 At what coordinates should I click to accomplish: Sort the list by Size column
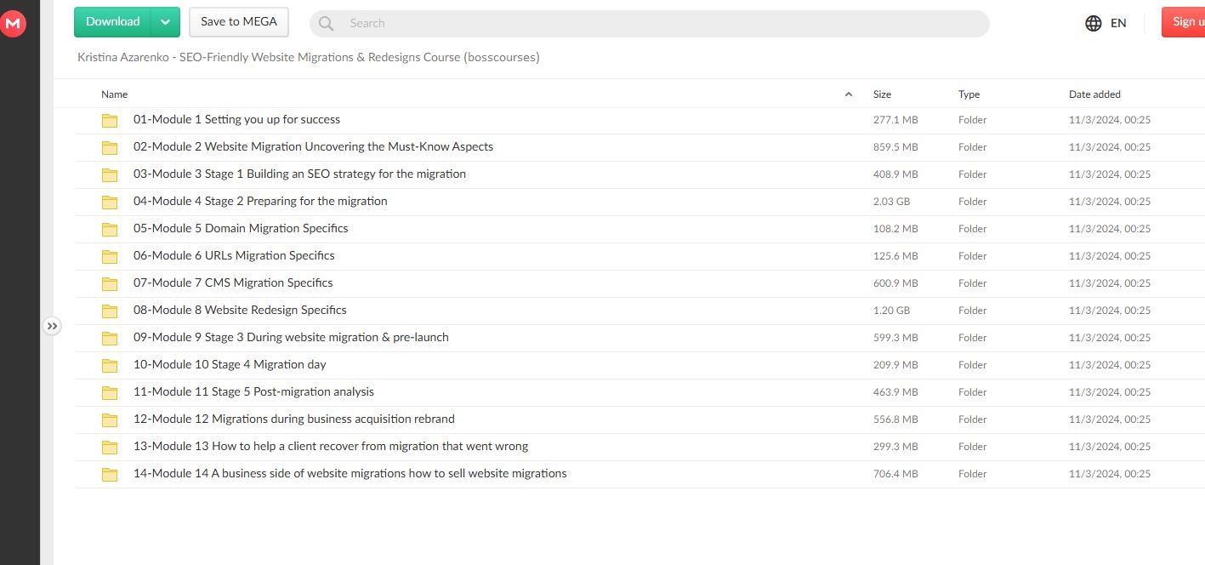click(x=883, y=94)
